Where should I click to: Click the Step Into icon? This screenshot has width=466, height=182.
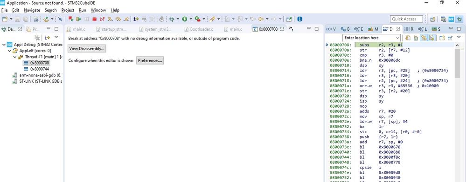(110, 19)
